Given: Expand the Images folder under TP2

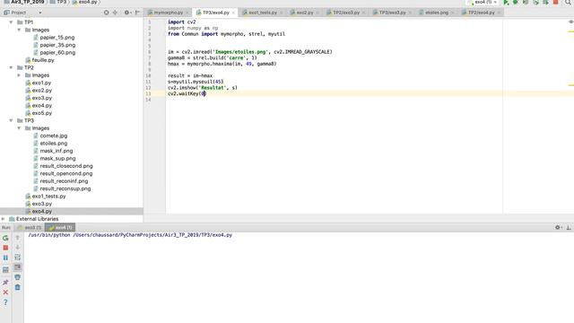Looking at the screenshot, I should [19, 75].
